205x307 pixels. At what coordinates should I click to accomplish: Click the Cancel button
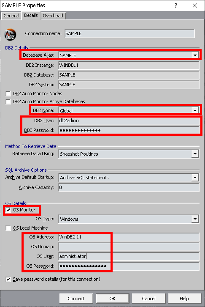(148, 299)
